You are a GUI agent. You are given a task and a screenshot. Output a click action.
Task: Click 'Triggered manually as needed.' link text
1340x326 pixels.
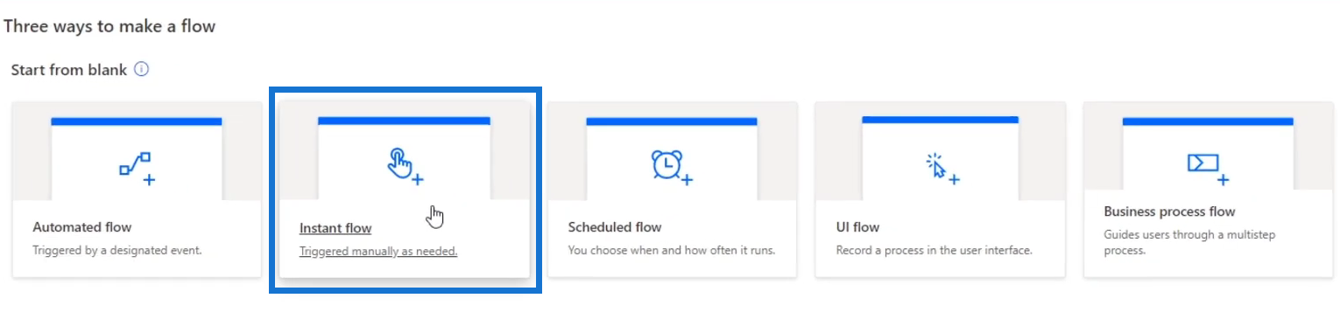tap(378, 251)
